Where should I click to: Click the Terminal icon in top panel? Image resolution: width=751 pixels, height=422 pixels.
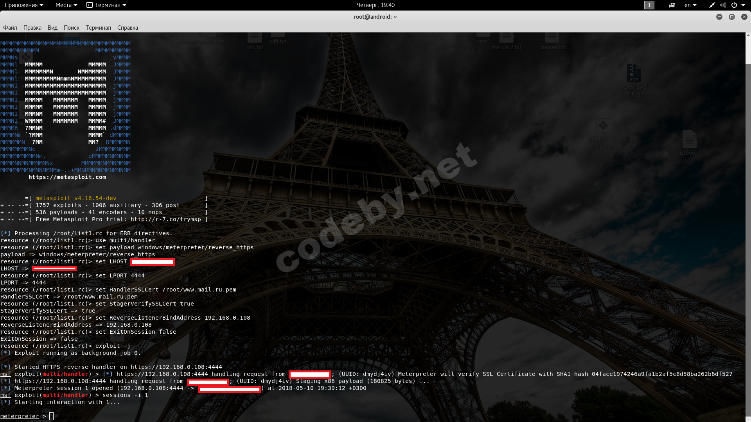pos(90,5)
